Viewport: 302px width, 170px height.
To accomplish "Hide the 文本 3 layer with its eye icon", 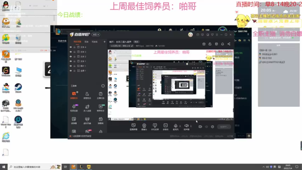I will click(71, 52).
